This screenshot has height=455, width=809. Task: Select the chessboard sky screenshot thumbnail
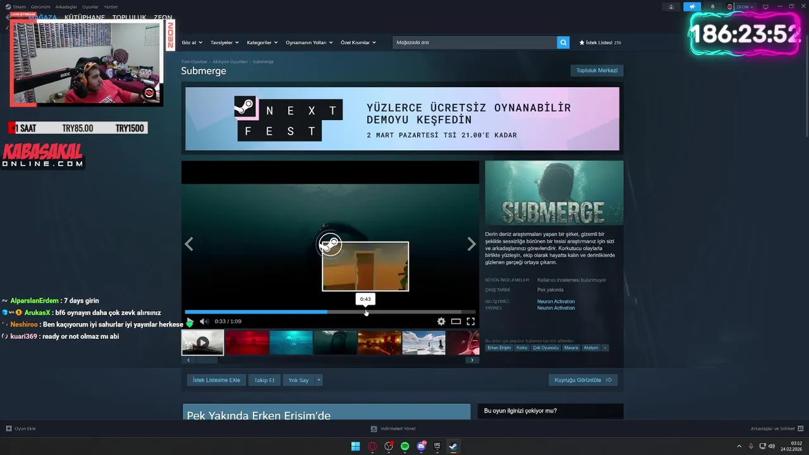pos(423,343)
